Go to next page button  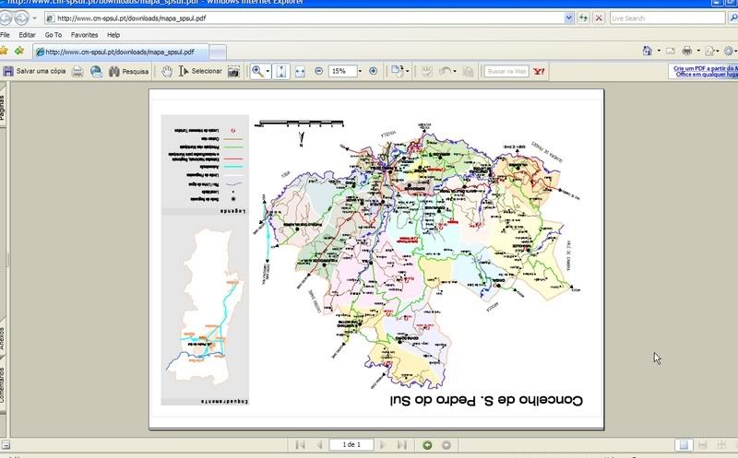[x=383, y=445]
